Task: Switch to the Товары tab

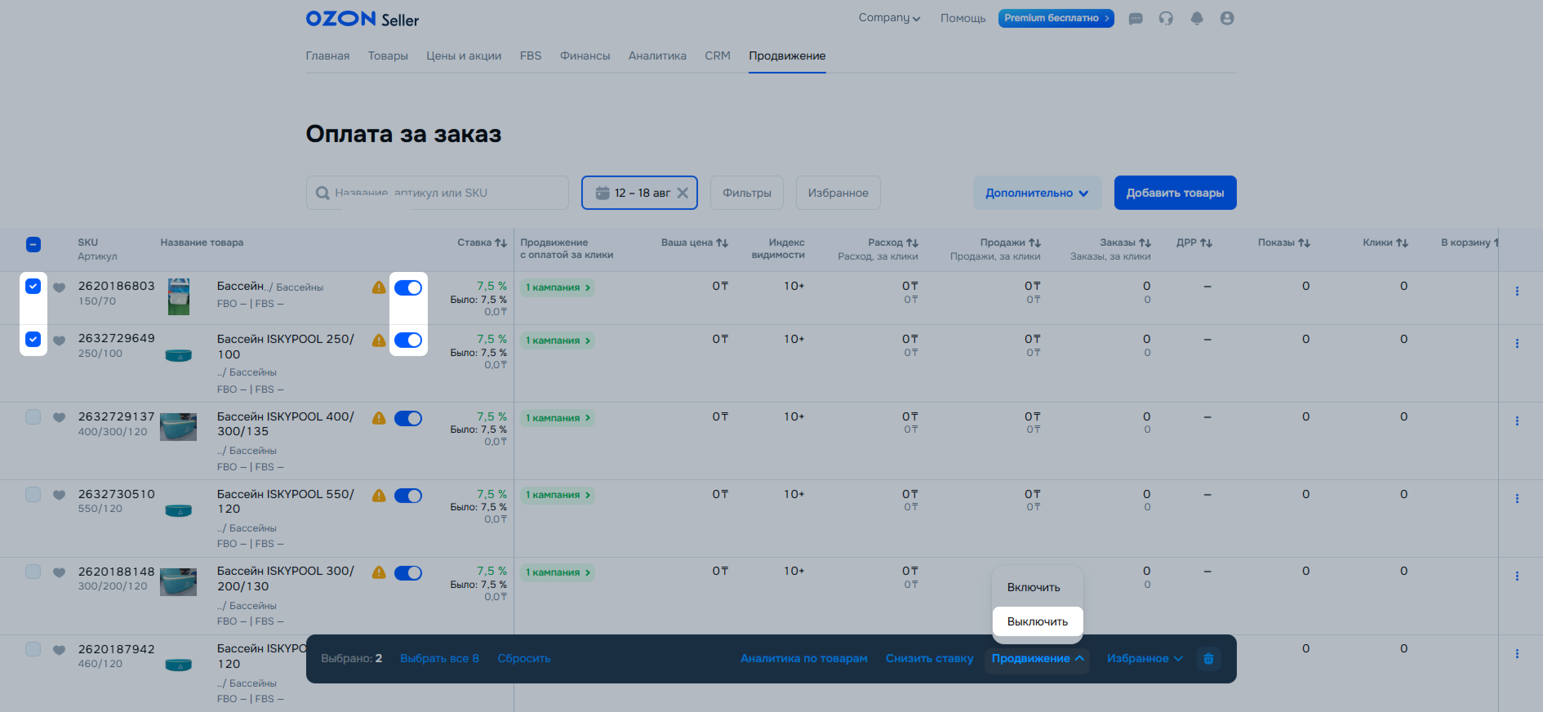Action: click(387, 56)
